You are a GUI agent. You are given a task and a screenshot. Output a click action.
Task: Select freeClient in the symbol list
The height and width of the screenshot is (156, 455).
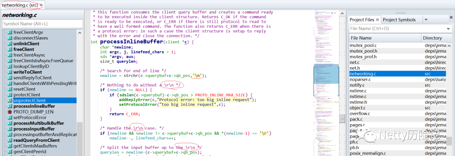click(x=24, y=49)
